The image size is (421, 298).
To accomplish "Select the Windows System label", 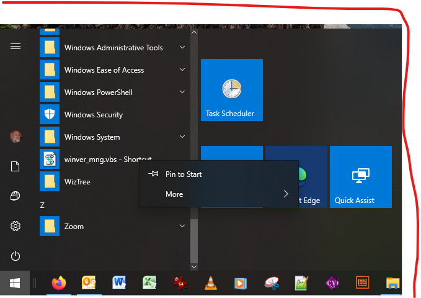I will (92, 137).
